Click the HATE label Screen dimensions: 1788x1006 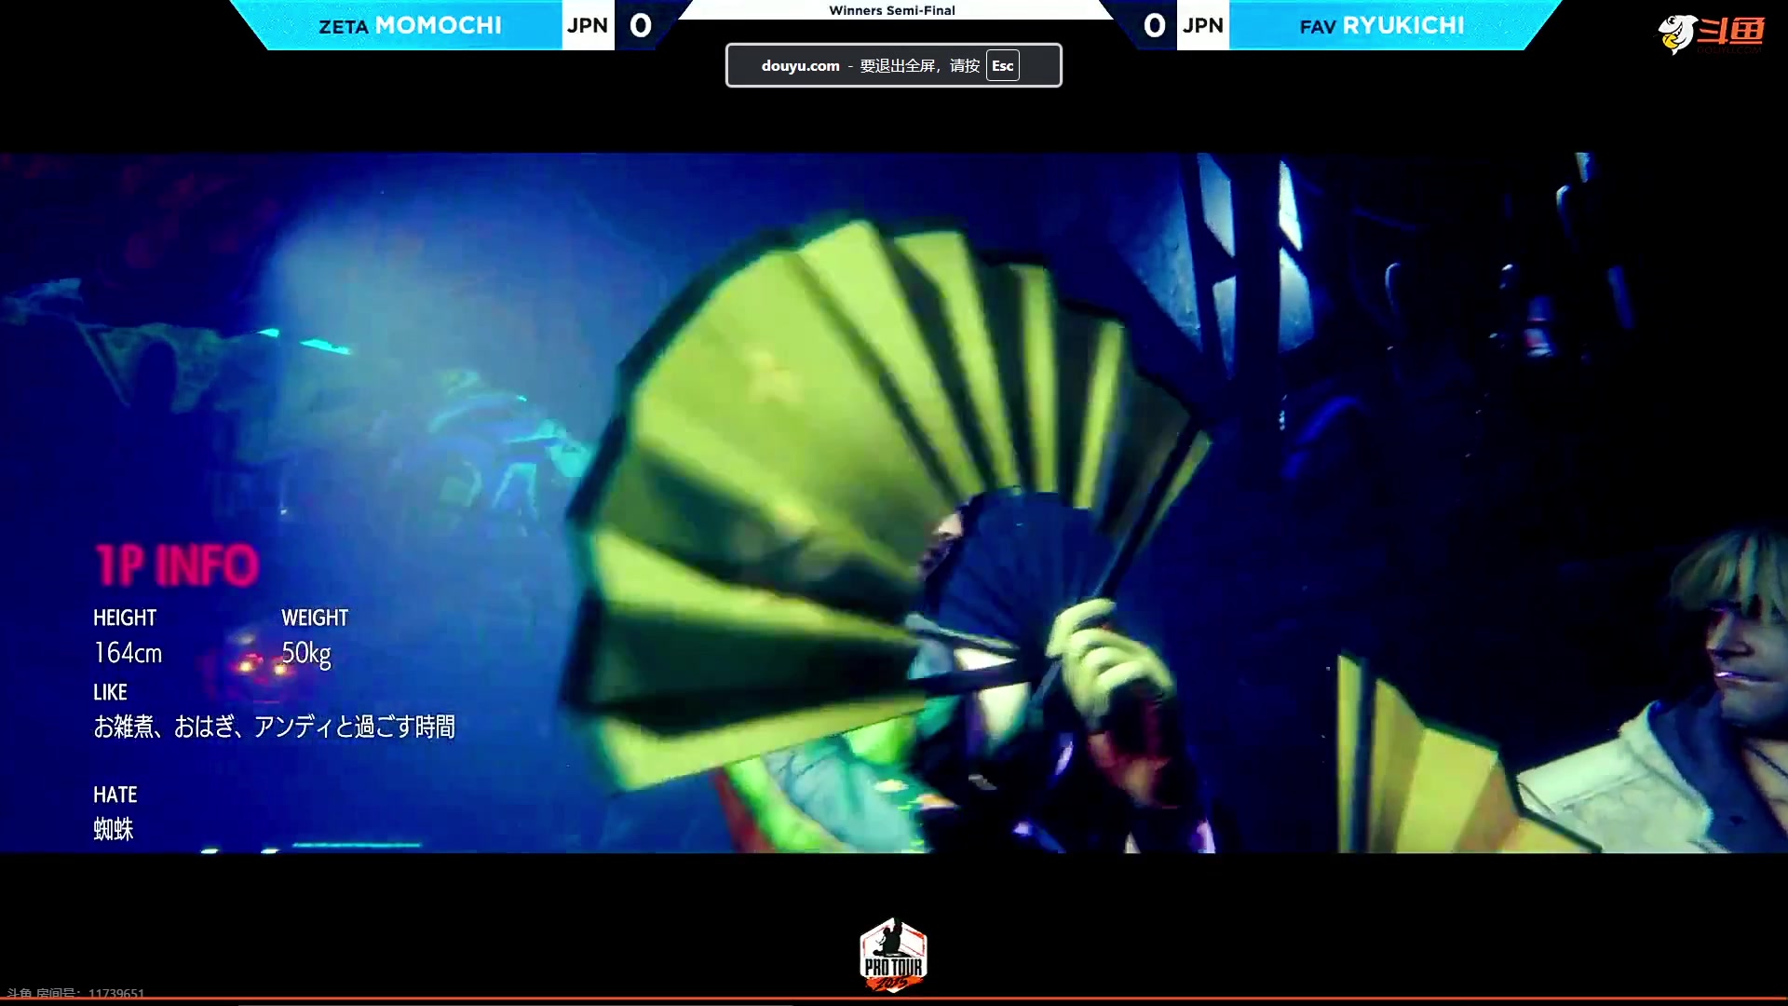pyautogui.click(x=115, y=795)
